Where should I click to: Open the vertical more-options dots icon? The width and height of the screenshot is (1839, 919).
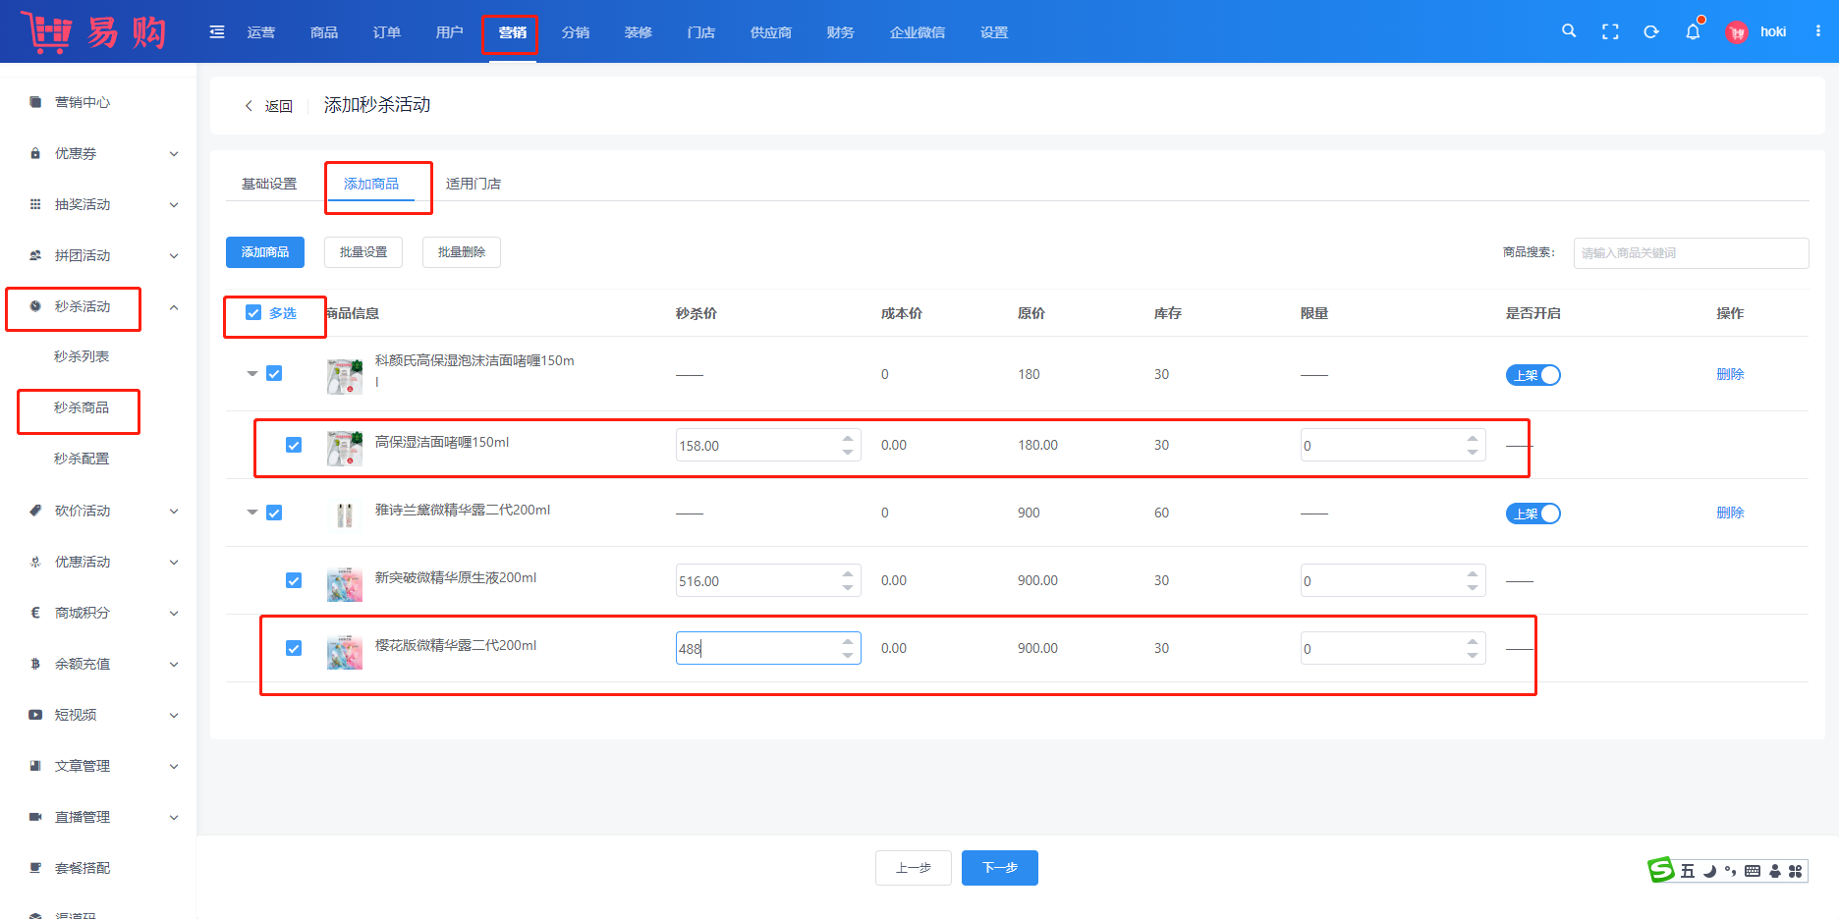1818,31
